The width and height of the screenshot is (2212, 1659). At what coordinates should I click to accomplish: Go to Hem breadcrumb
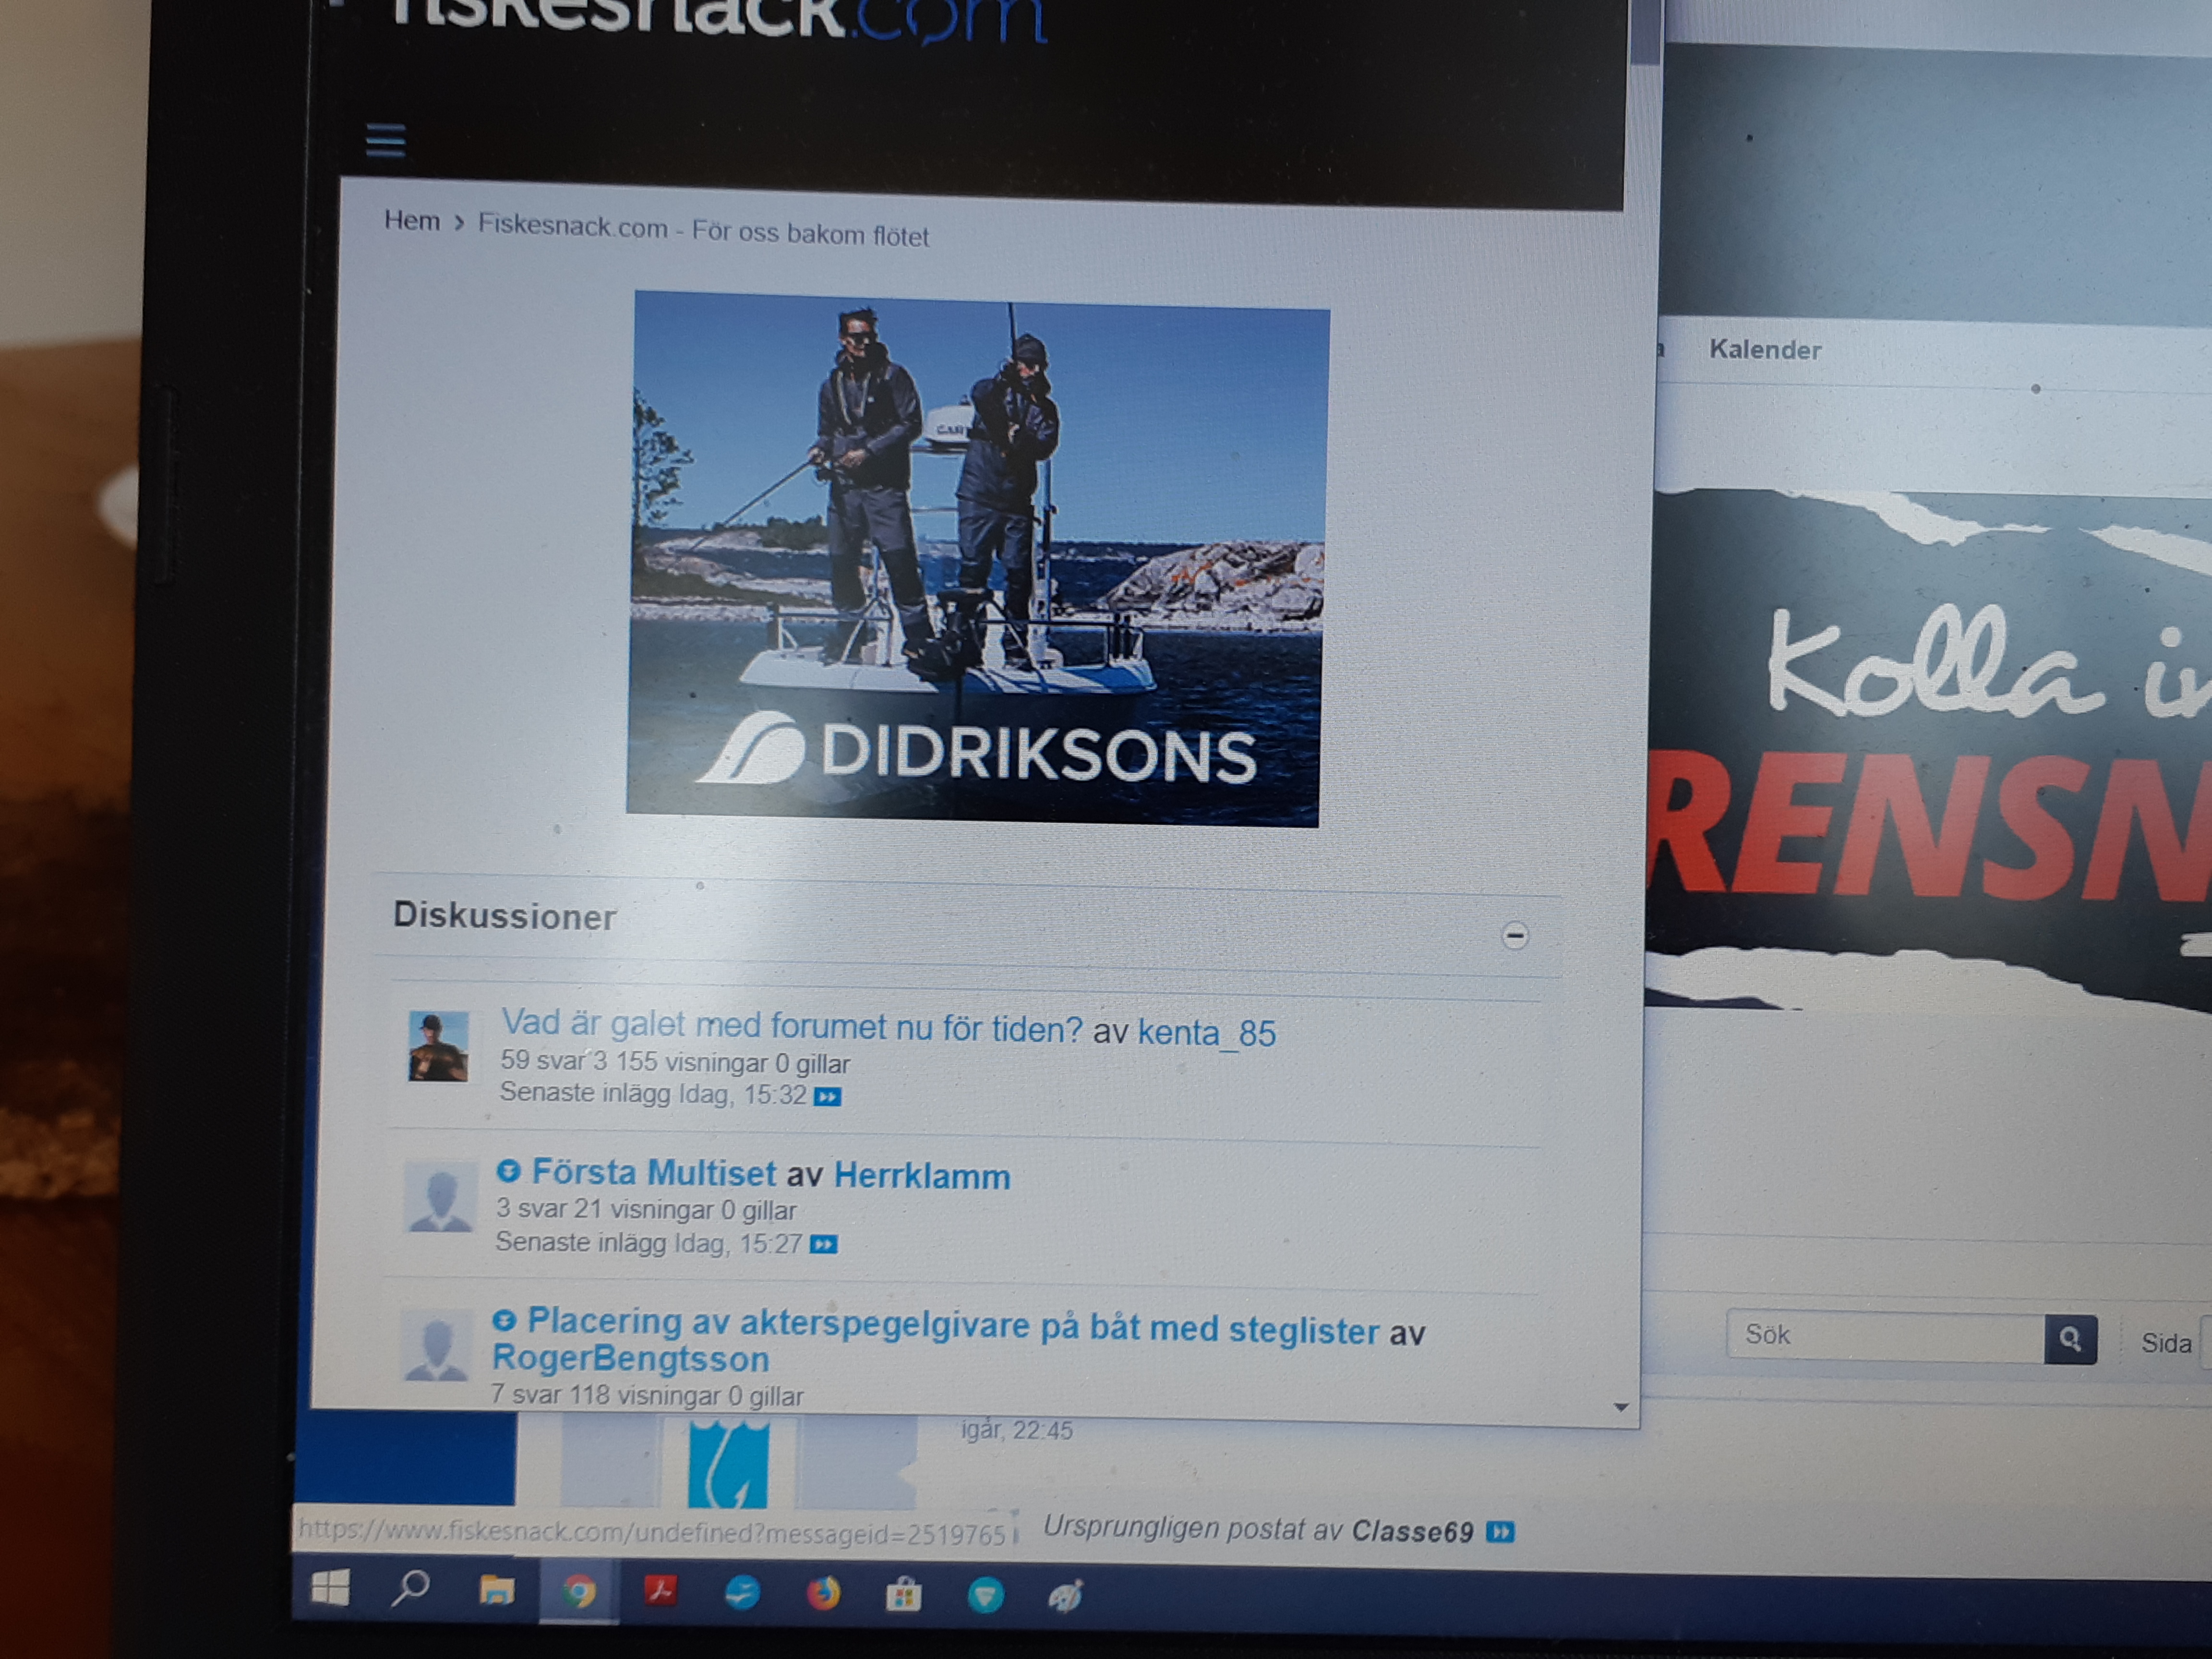412,221
